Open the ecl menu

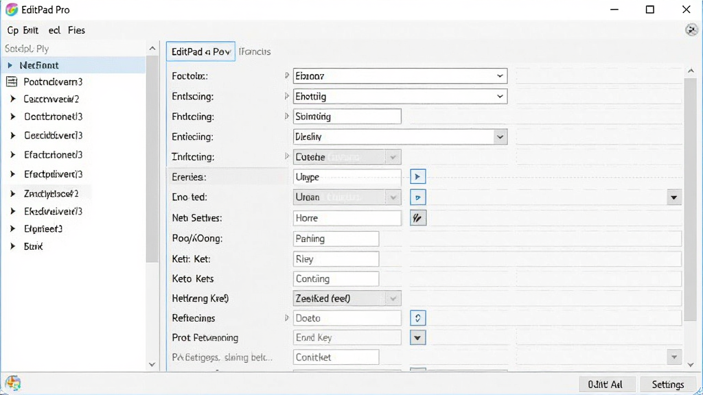pyautogui.click(x=54, y=30)
